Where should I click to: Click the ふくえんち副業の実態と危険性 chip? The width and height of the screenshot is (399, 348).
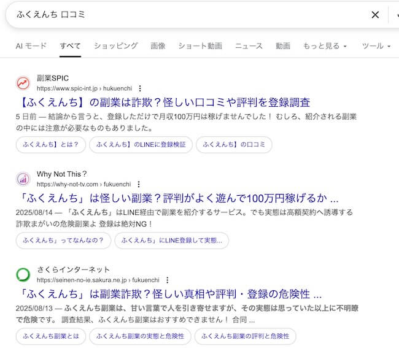[140, 336]
